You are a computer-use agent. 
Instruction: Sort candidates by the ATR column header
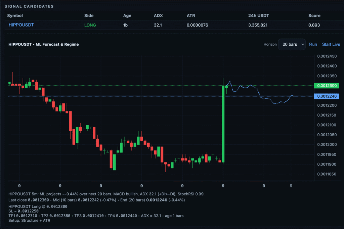[x=190, y=15]
